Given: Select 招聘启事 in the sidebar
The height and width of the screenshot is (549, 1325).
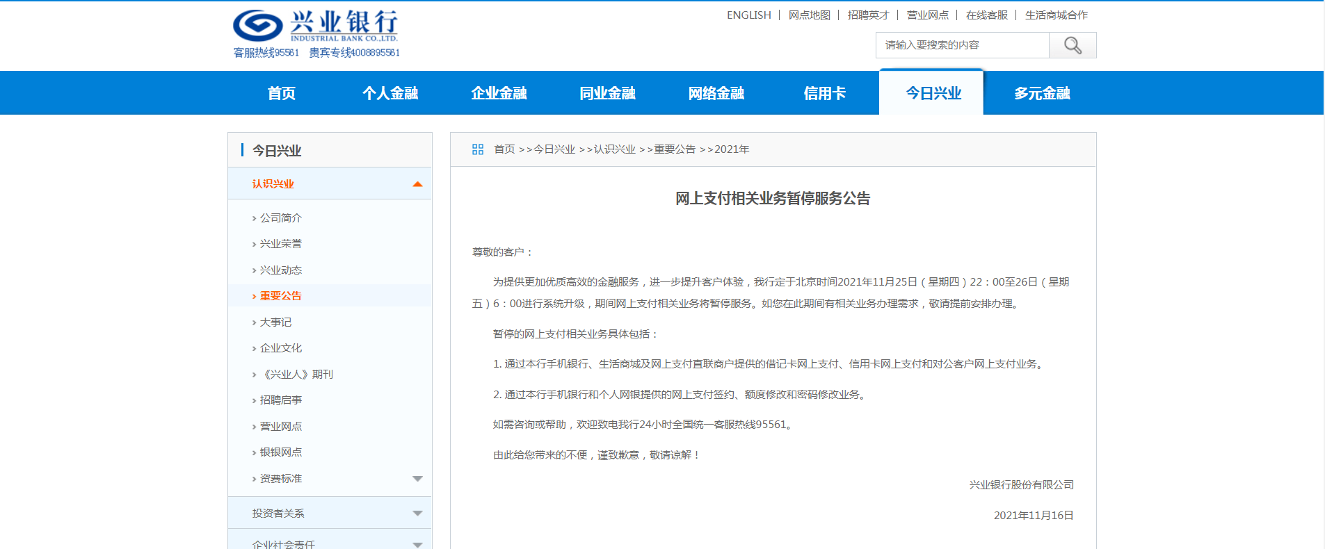Looking at the screenshot, I should click(281, 400).
